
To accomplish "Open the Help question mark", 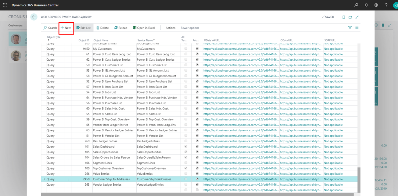I will pos(386,5).
